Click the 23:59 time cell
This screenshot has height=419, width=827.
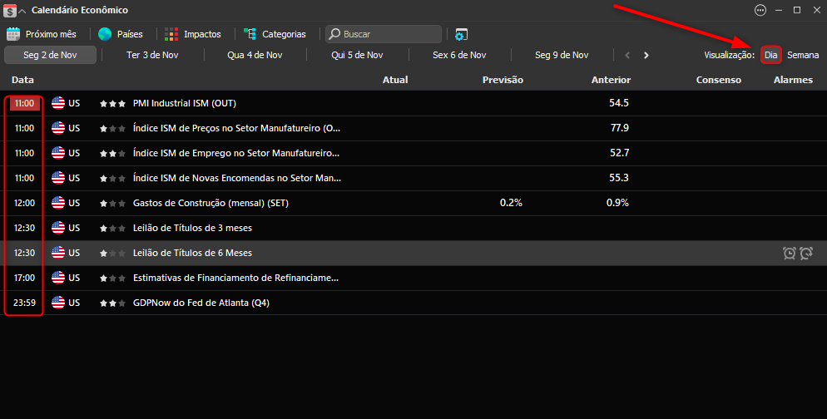click(x=24, y=303)
